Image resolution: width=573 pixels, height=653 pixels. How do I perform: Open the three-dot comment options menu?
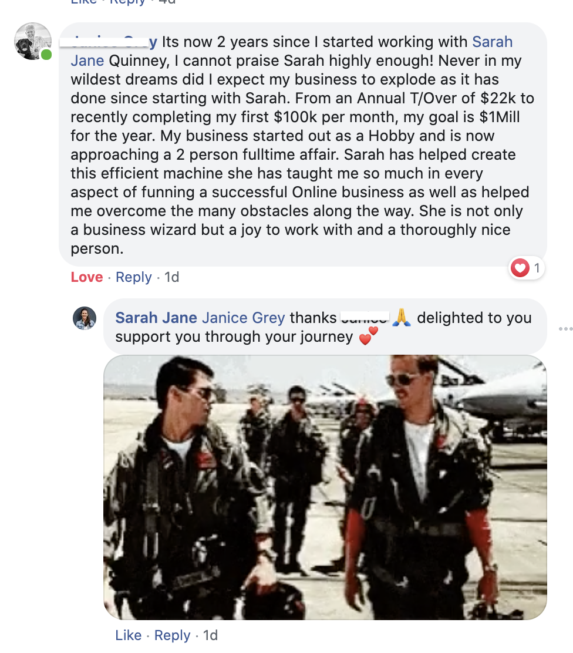click(x=566, y=329)
